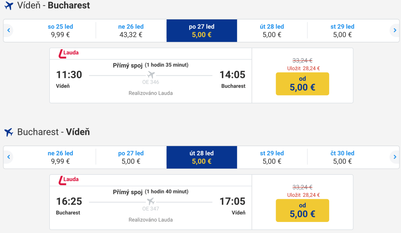
Task: Click the airplane icon beside Bucharest - Vídeň heading
Action: (9, 132)
